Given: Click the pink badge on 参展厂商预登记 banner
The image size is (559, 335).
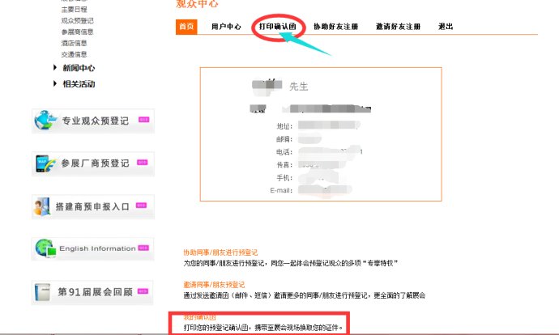Looking at the screenshot, I should (143, 162).
